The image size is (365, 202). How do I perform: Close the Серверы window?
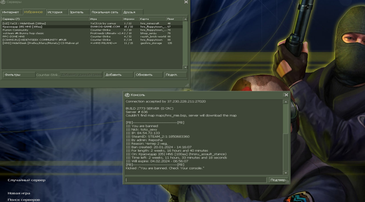(186, 2)
